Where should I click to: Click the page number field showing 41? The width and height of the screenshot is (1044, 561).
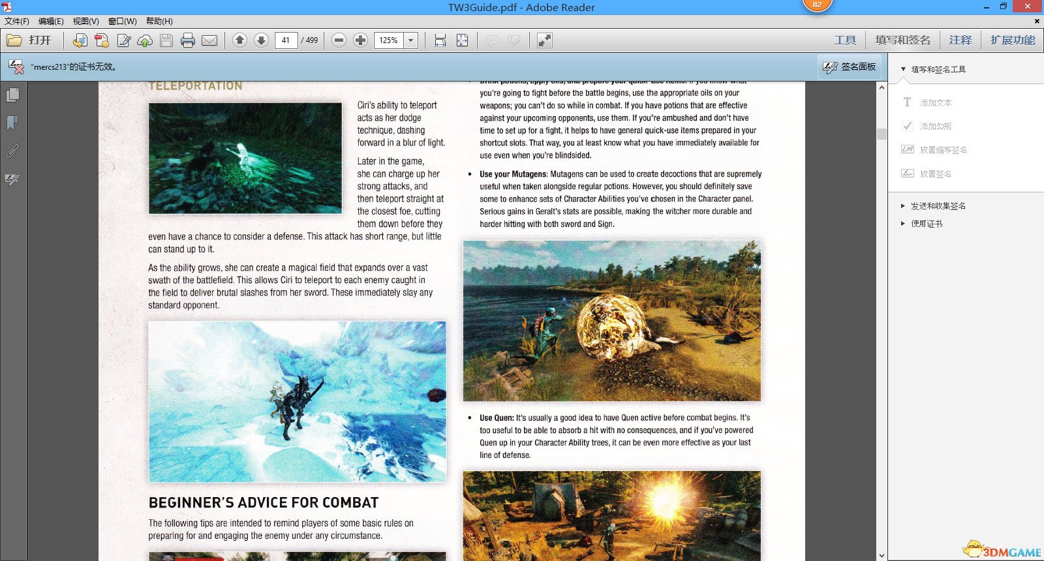pos(286,40)
